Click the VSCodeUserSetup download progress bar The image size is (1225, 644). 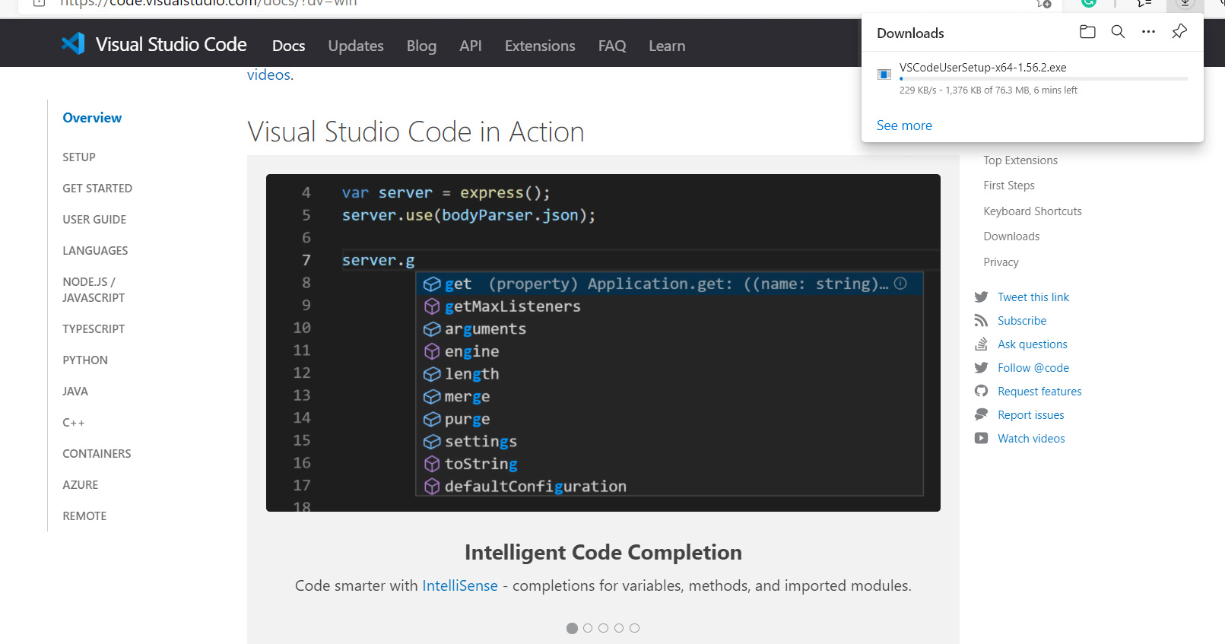[x=1043, y=79]
